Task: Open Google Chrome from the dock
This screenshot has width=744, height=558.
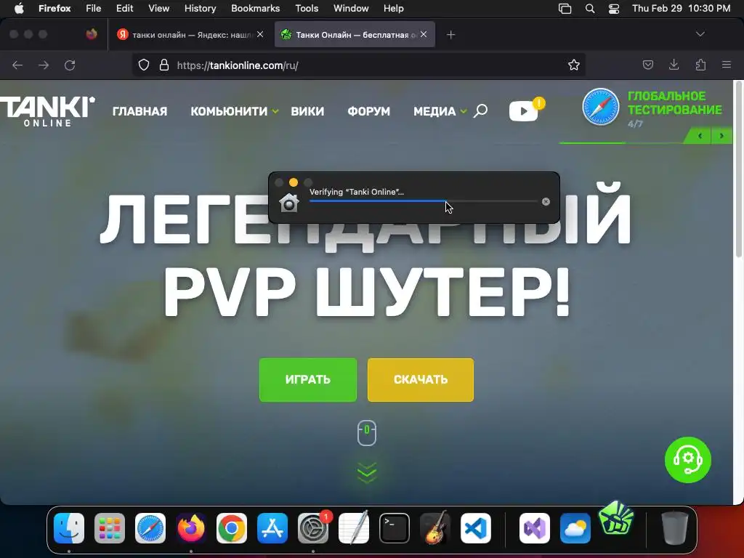Action: 232,528
